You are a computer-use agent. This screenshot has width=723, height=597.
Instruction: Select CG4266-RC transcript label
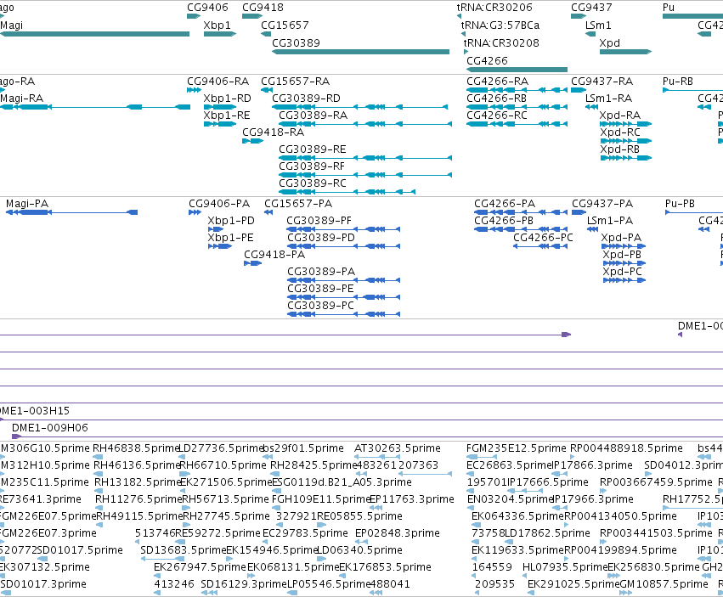pos(497,115)
